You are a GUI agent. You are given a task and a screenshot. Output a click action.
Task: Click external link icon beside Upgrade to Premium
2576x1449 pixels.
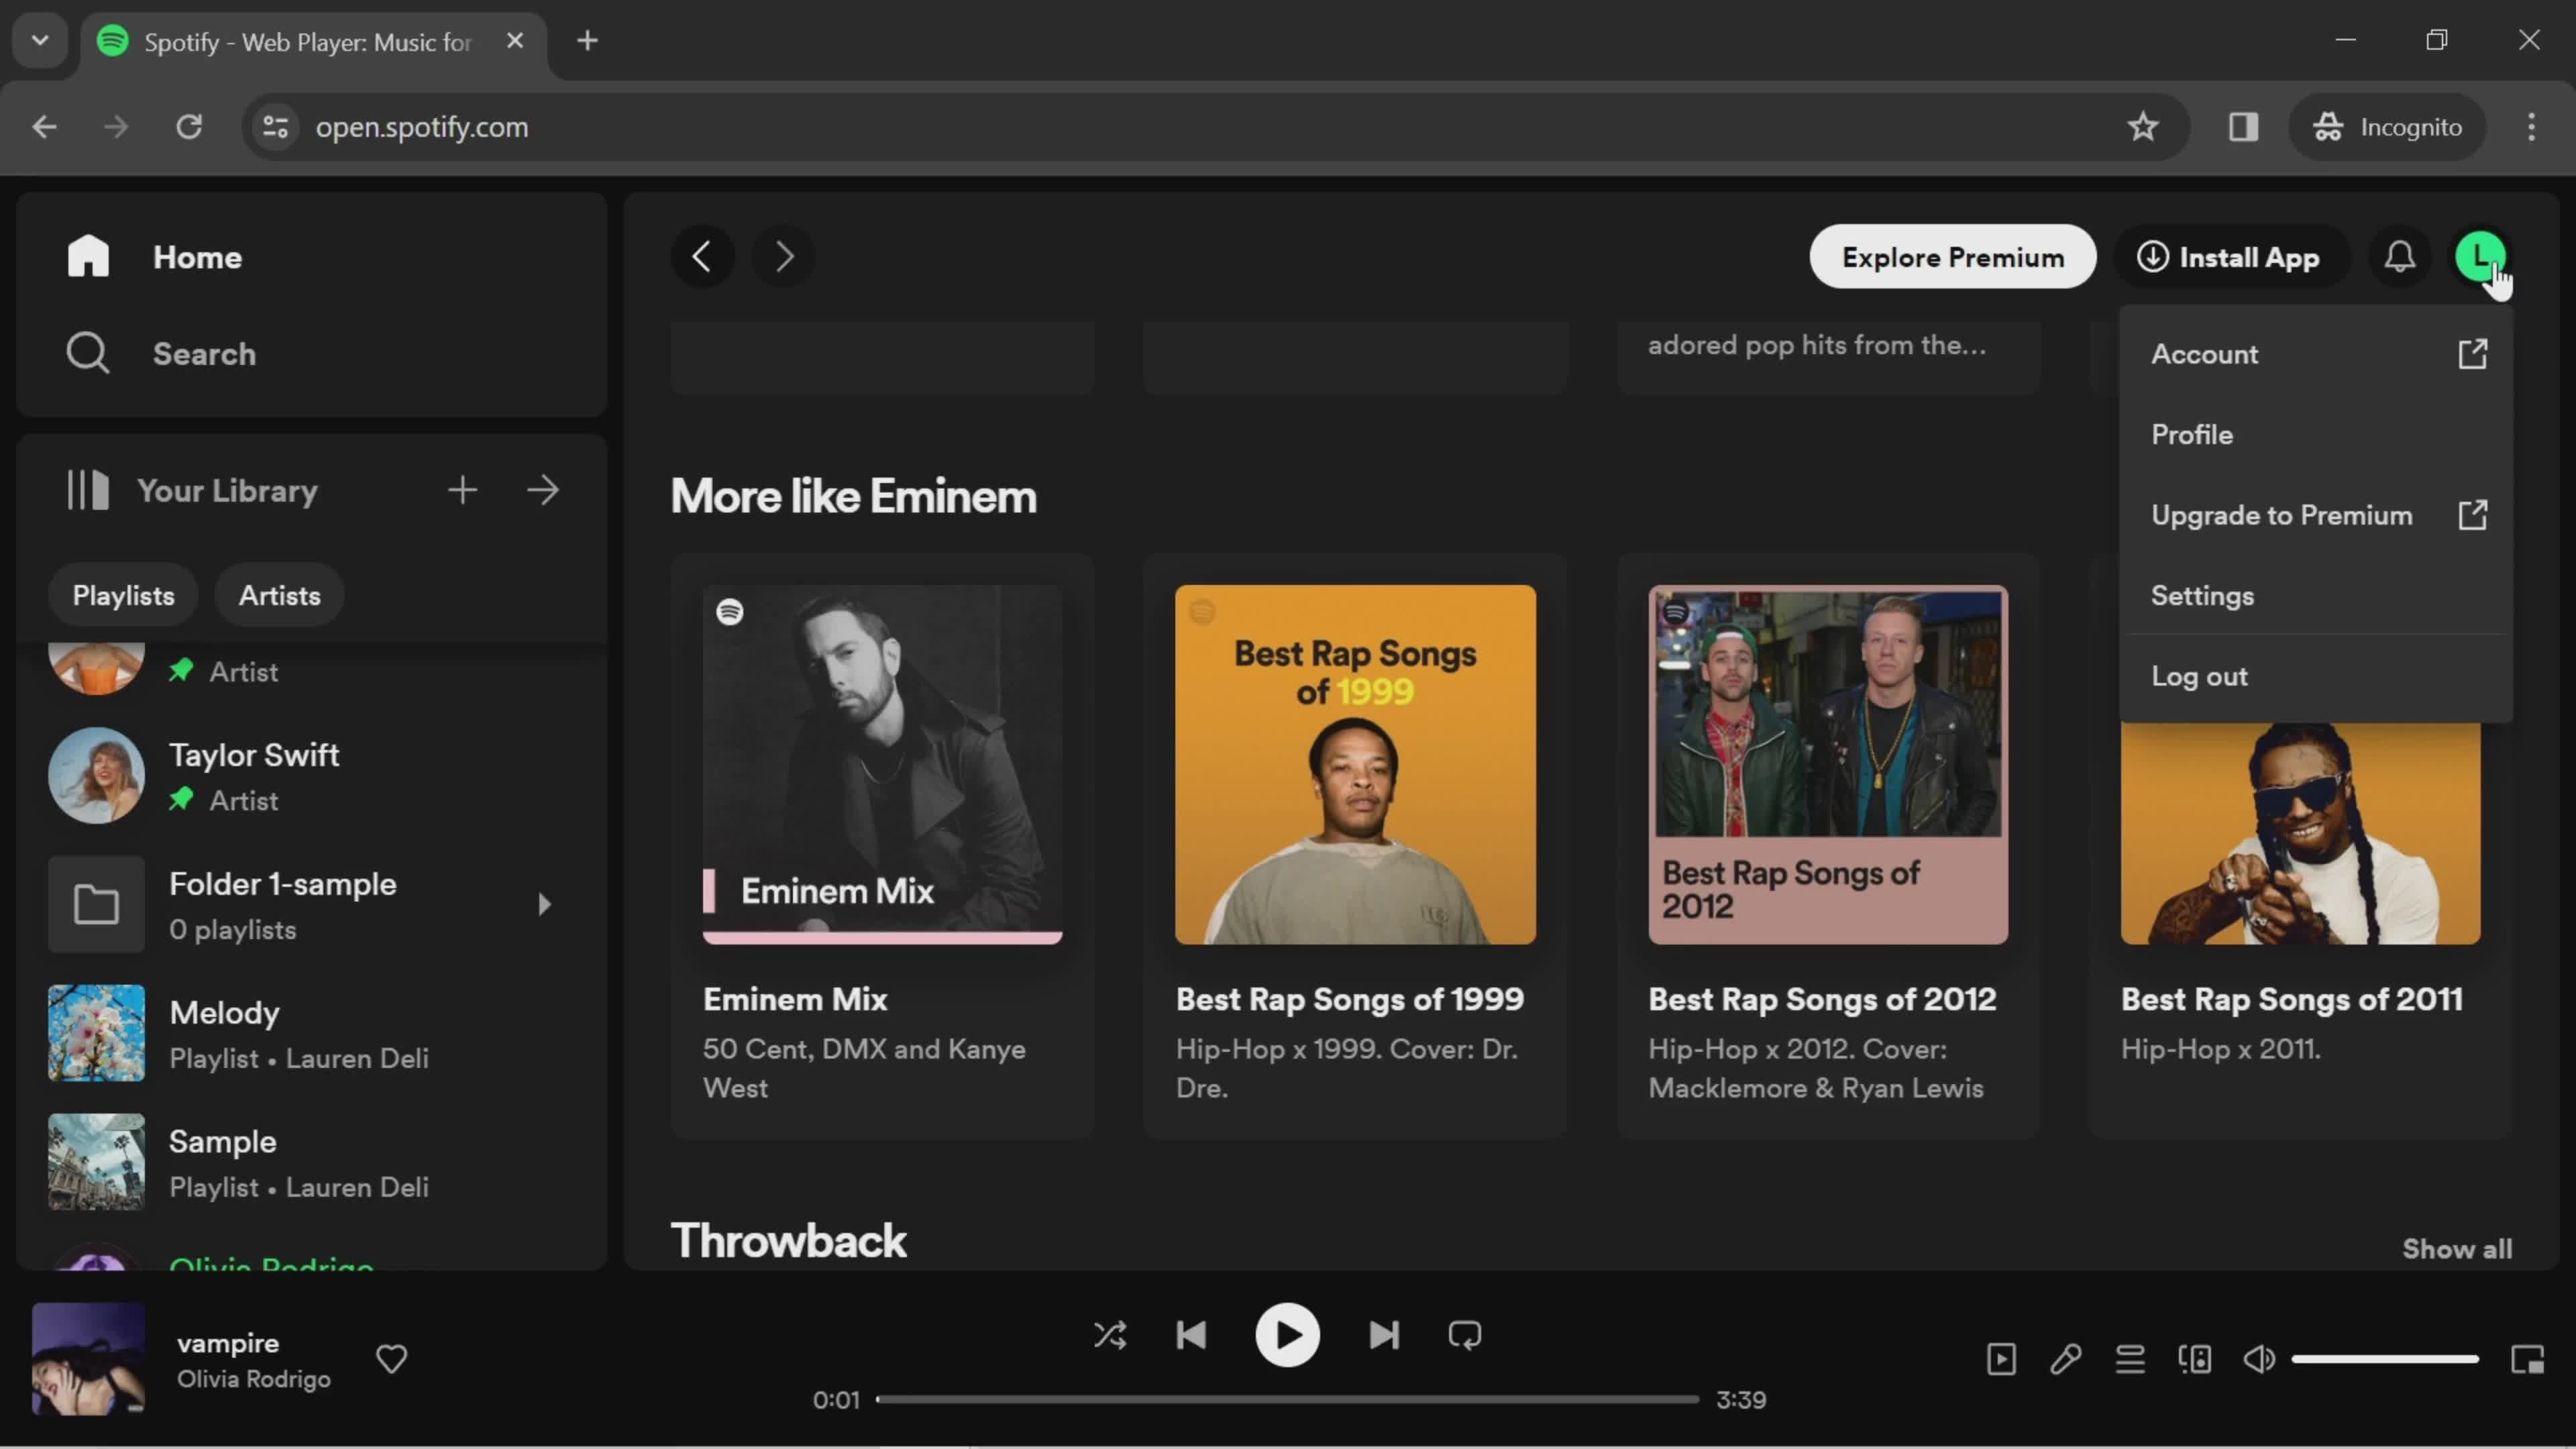(x=2472, y=515)
